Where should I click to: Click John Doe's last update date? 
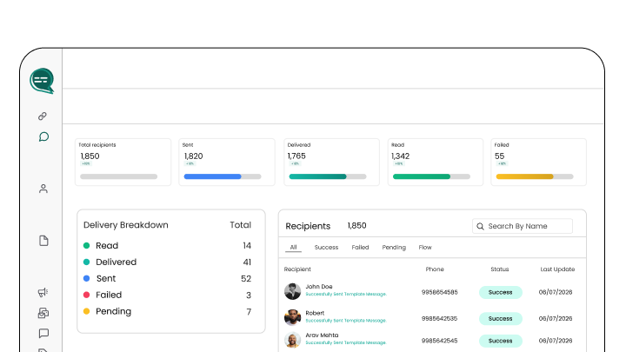point(556,292)
